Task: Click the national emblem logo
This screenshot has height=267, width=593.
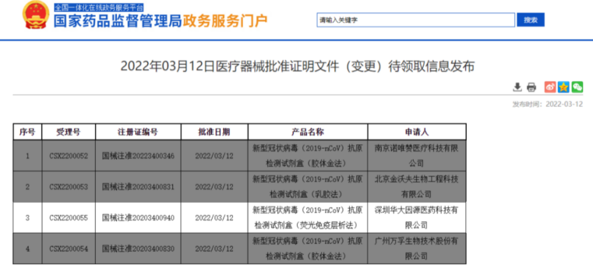Action: pyautogui.click(x=36, y=15)
